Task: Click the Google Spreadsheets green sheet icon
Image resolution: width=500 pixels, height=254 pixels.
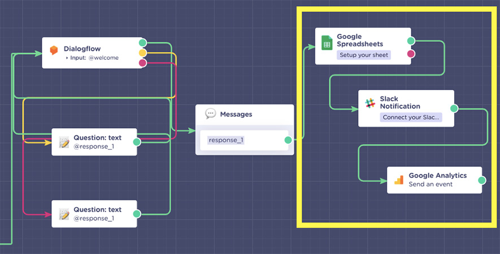Action: click(x=327, y=43)
